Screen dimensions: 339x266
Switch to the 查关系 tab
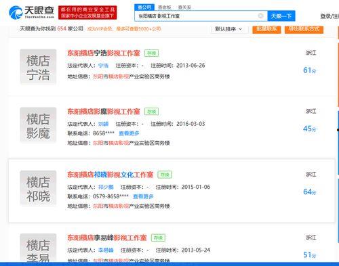pyautogui.click(x=184, y=7)
